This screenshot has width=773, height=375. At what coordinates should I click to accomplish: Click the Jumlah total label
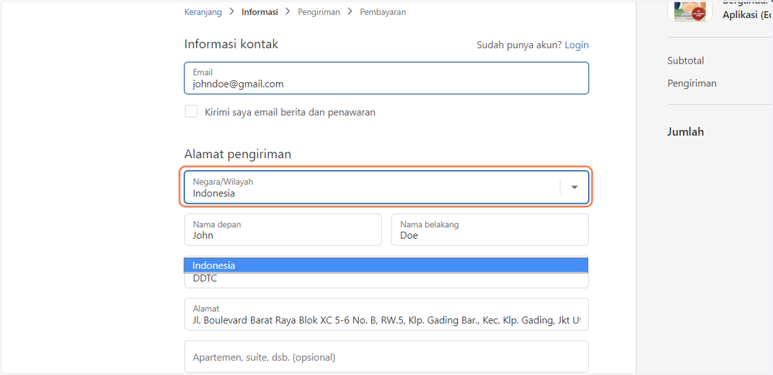(685, 132)
